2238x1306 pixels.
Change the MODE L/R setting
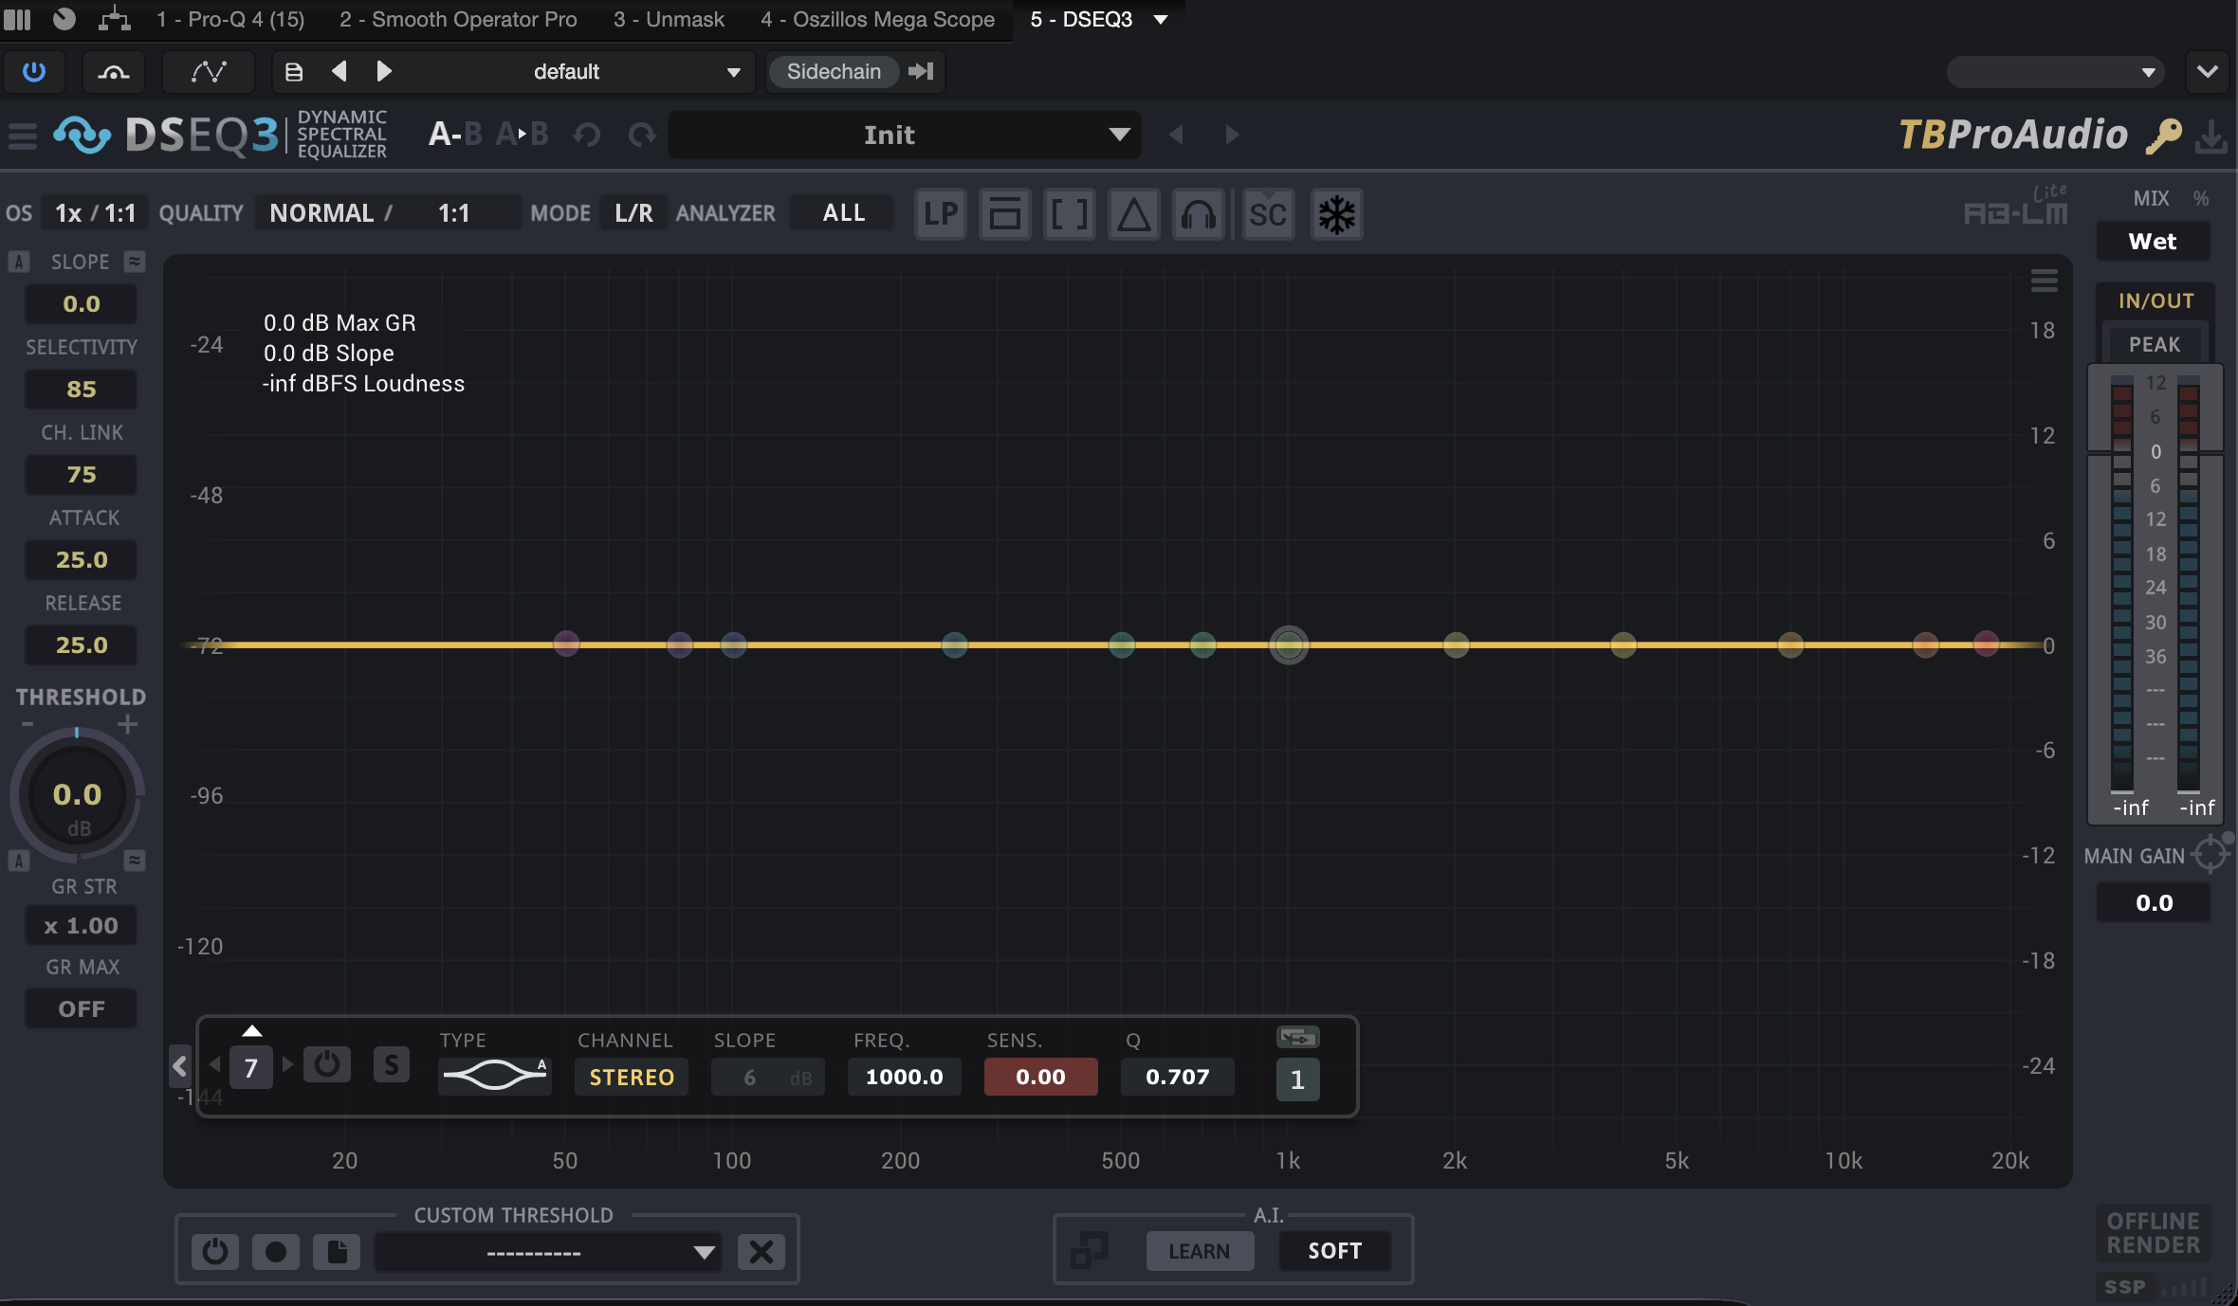pos(633,213)
